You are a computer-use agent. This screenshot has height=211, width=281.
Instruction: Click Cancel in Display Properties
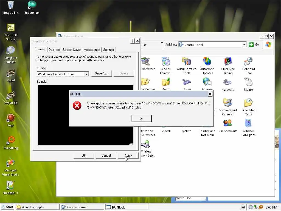[x=106, y=156]
